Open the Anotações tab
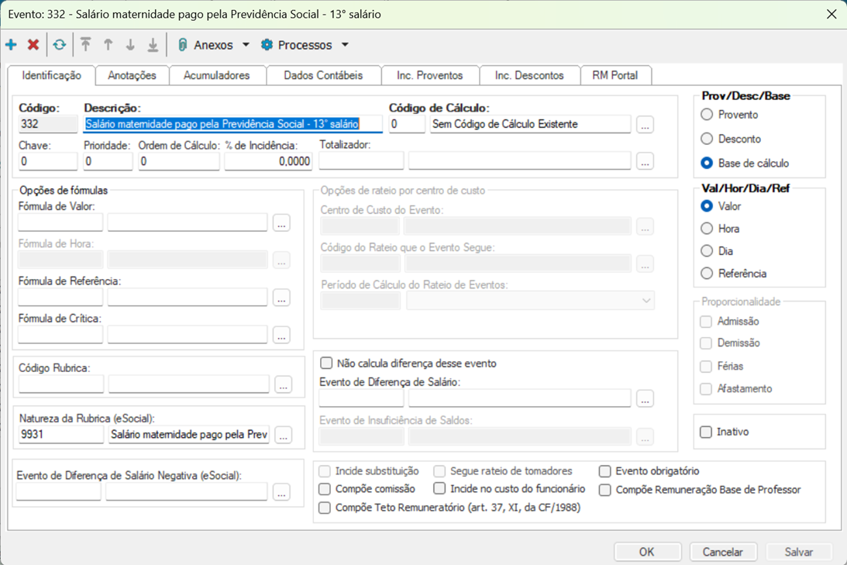 click(x=132, y=76)
